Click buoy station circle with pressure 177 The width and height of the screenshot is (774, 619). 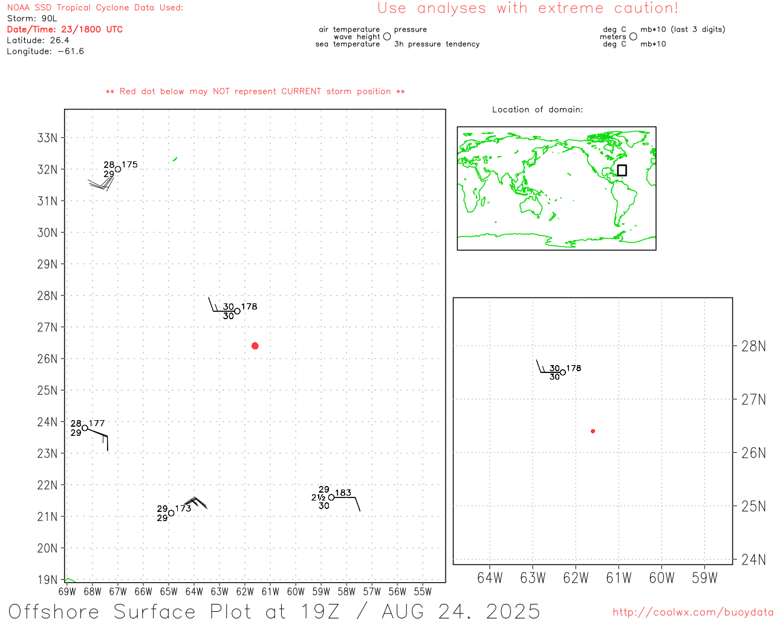85,428
